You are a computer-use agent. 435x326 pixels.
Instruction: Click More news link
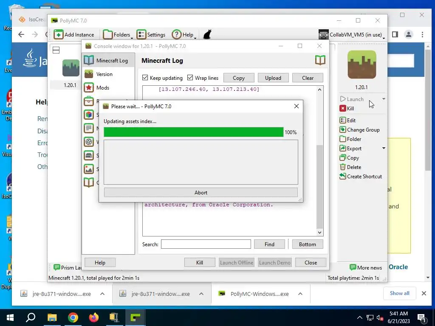(x=366, y=267)
